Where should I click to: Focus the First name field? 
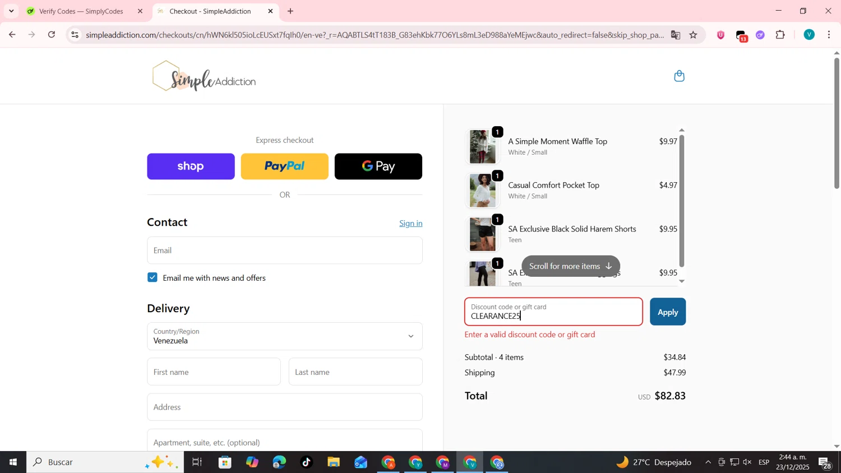click(214, 372)
